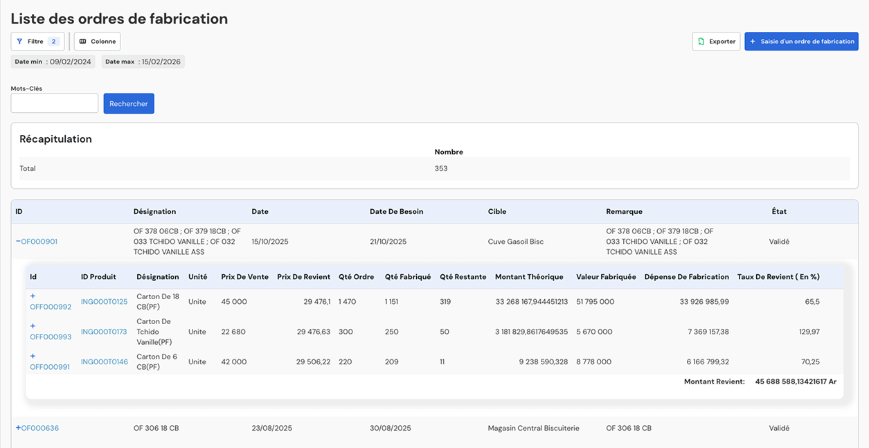Click the Qté Fabriqué sub-column header

point(408,277)
